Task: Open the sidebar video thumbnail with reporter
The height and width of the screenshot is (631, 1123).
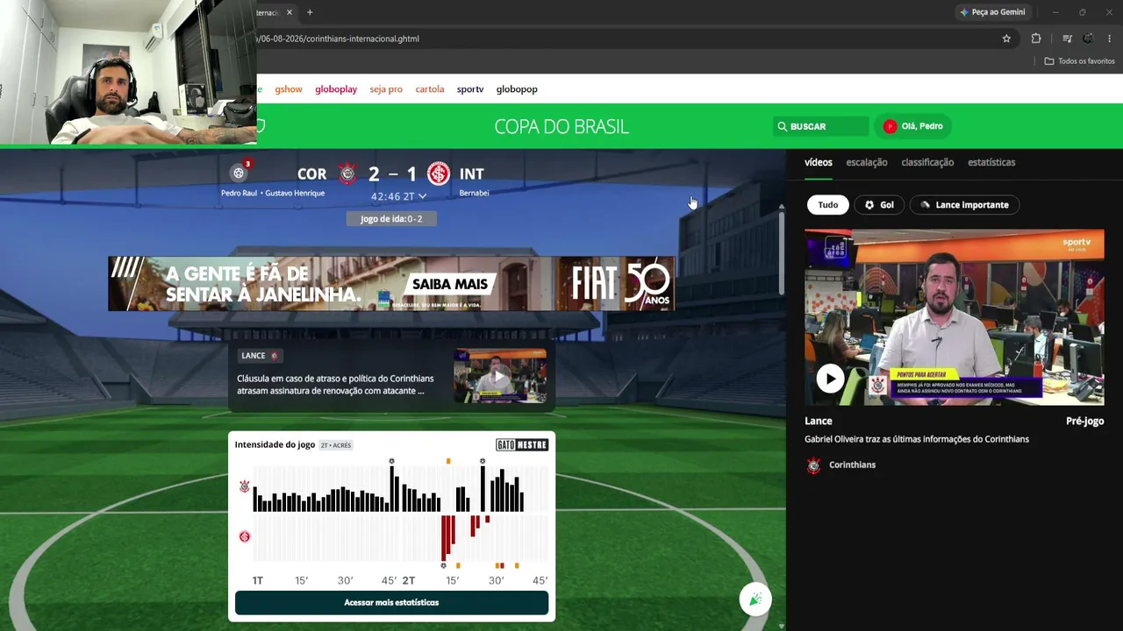Action: click(x=955, y=317)
